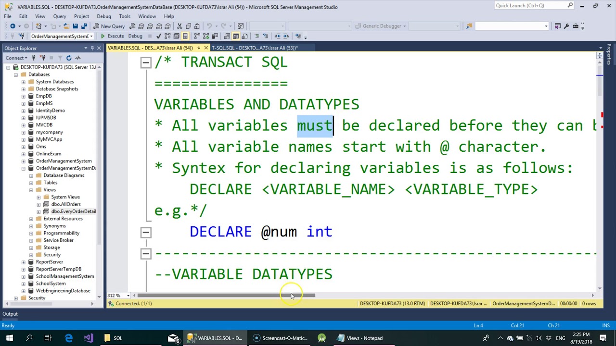
Task: Toggle Results to Grid mode
Action: coord(235,36)
